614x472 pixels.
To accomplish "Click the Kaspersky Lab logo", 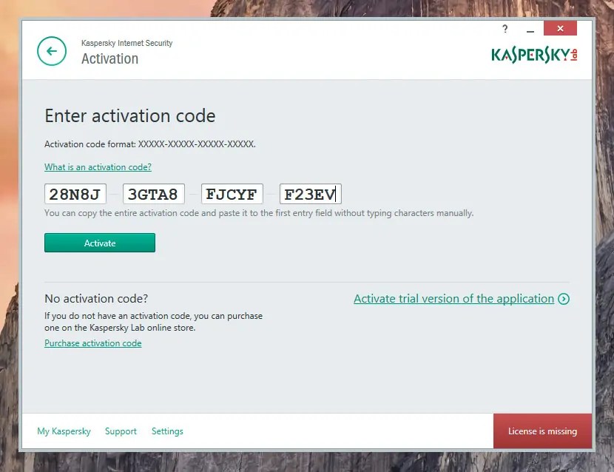I will (534, 55).
